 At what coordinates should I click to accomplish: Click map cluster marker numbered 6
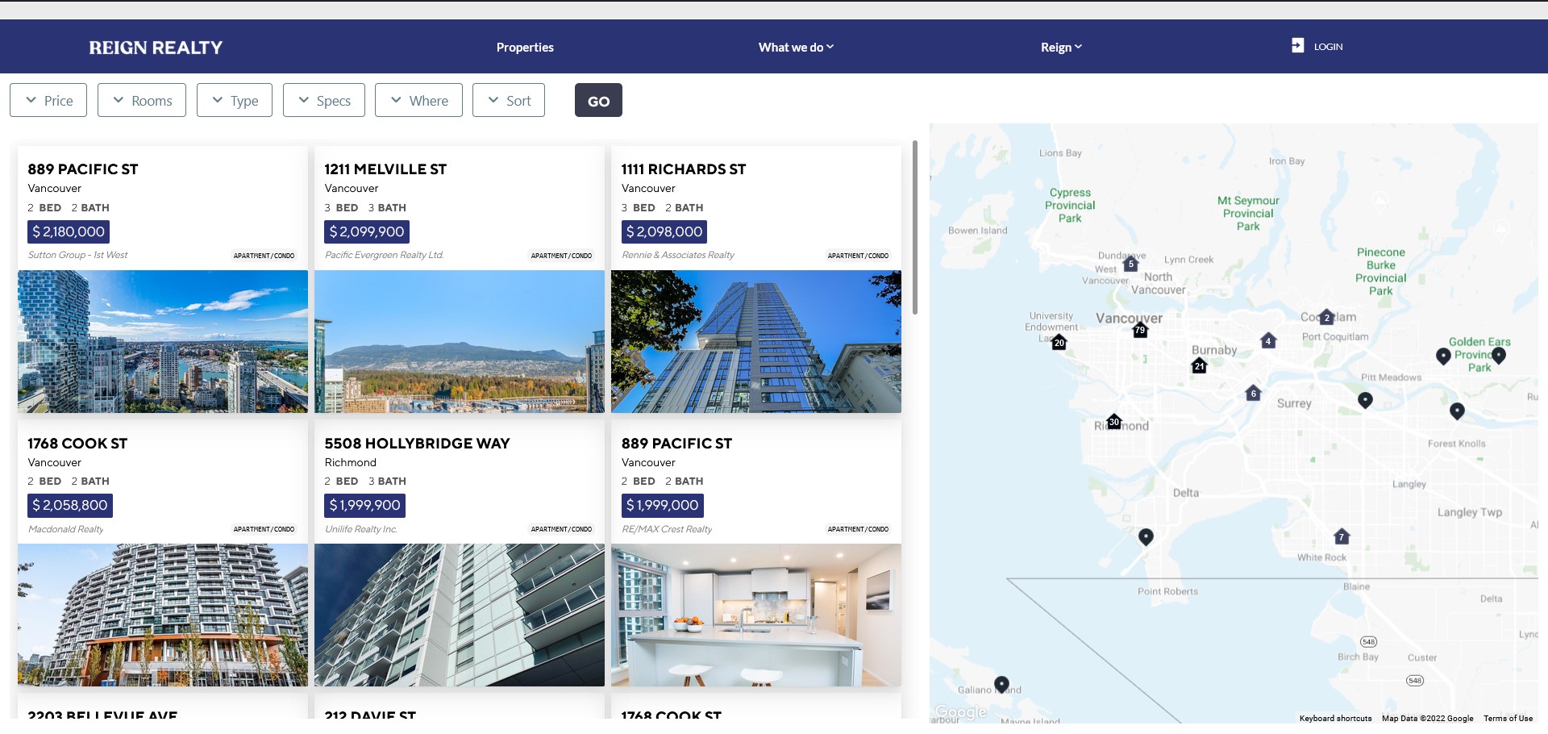1253,393
